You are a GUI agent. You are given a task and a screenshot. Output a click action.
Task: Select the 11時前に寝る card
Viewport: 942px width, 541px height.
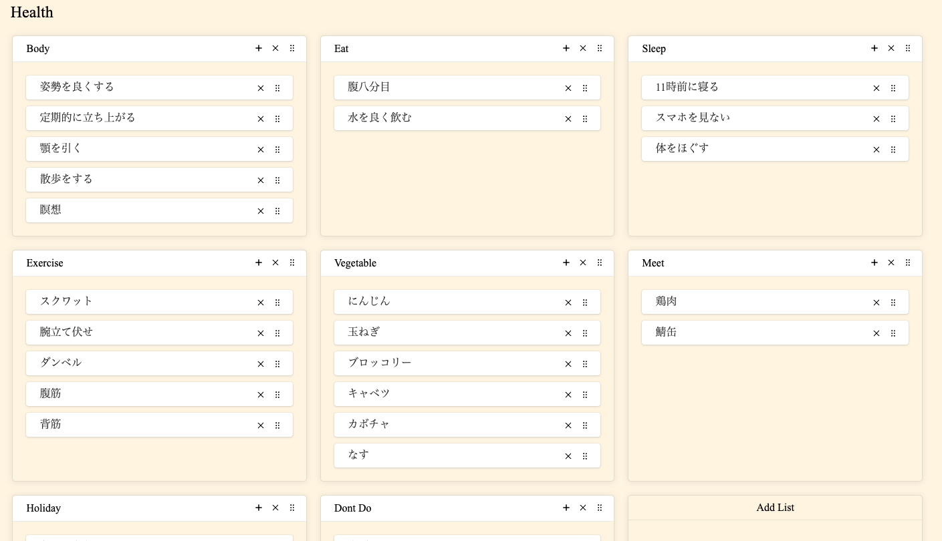pos(775,87)
